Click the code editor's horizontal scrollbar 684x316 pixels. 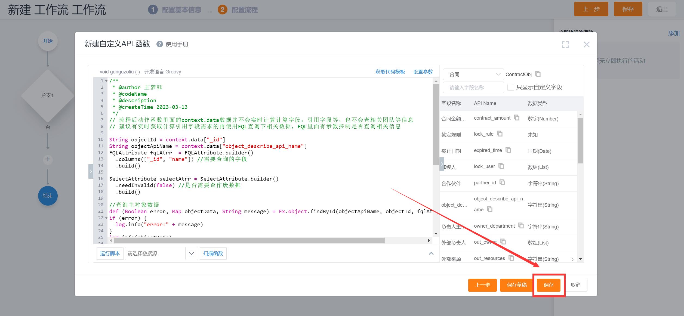pos(249,240)
